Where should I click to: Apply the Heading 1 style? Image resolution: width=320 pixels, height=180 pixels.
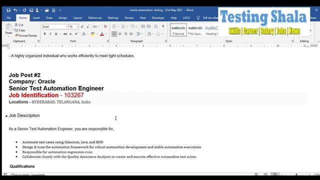pyautogui.click(x=212, y=30)
